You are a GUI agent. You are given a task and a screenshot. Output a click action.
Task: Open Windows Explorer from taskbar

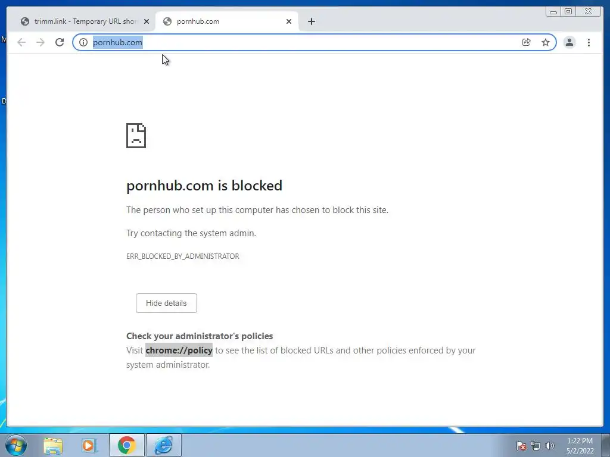pos(53,445)
